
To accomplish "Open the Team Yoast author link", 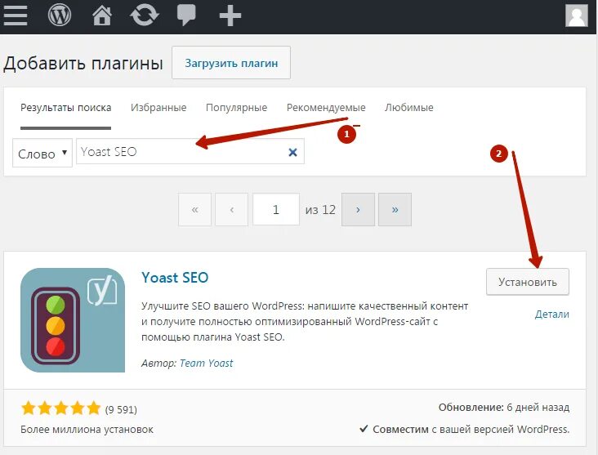I will tap(206, 363).
